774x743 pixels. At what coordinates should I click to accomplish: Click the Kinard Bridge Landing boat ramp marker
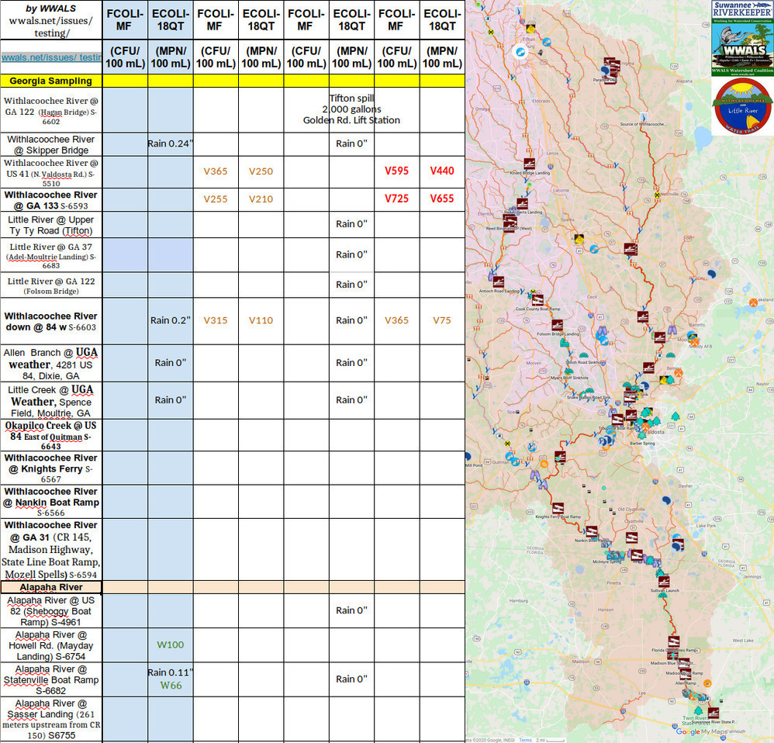529,164
